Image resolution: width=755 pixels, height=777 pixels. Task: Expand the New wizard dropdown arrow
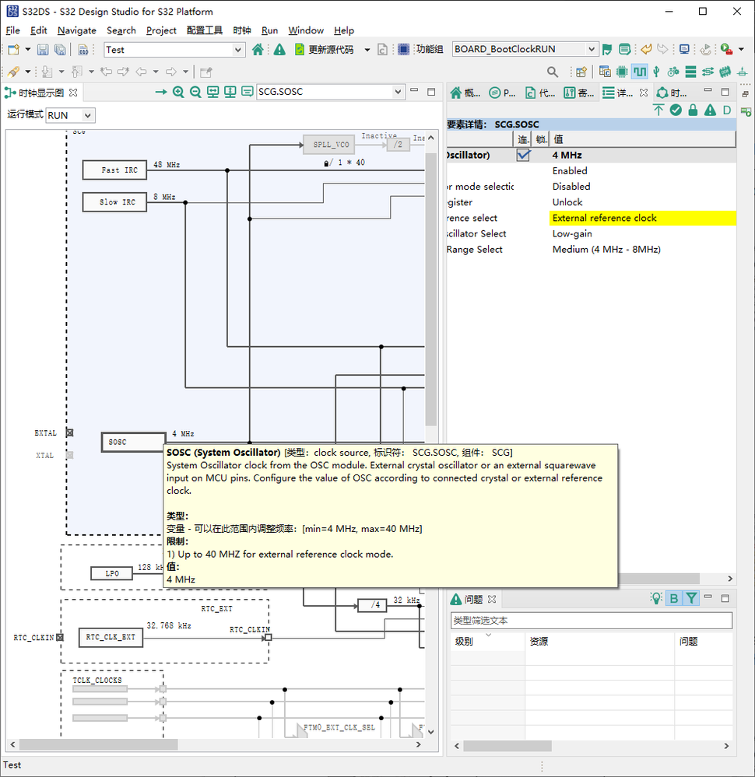(x=28, y=50)
